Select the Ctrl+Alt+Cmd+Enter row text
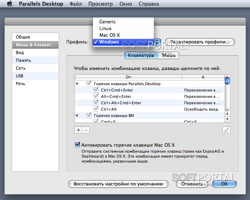The height and width of the screenshot is (200, 250). pos(121,103)
